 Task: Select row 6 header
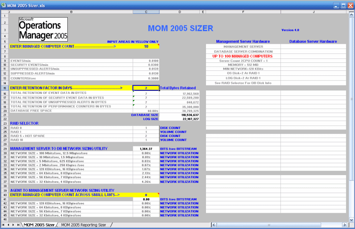click(x=5, y=47)
